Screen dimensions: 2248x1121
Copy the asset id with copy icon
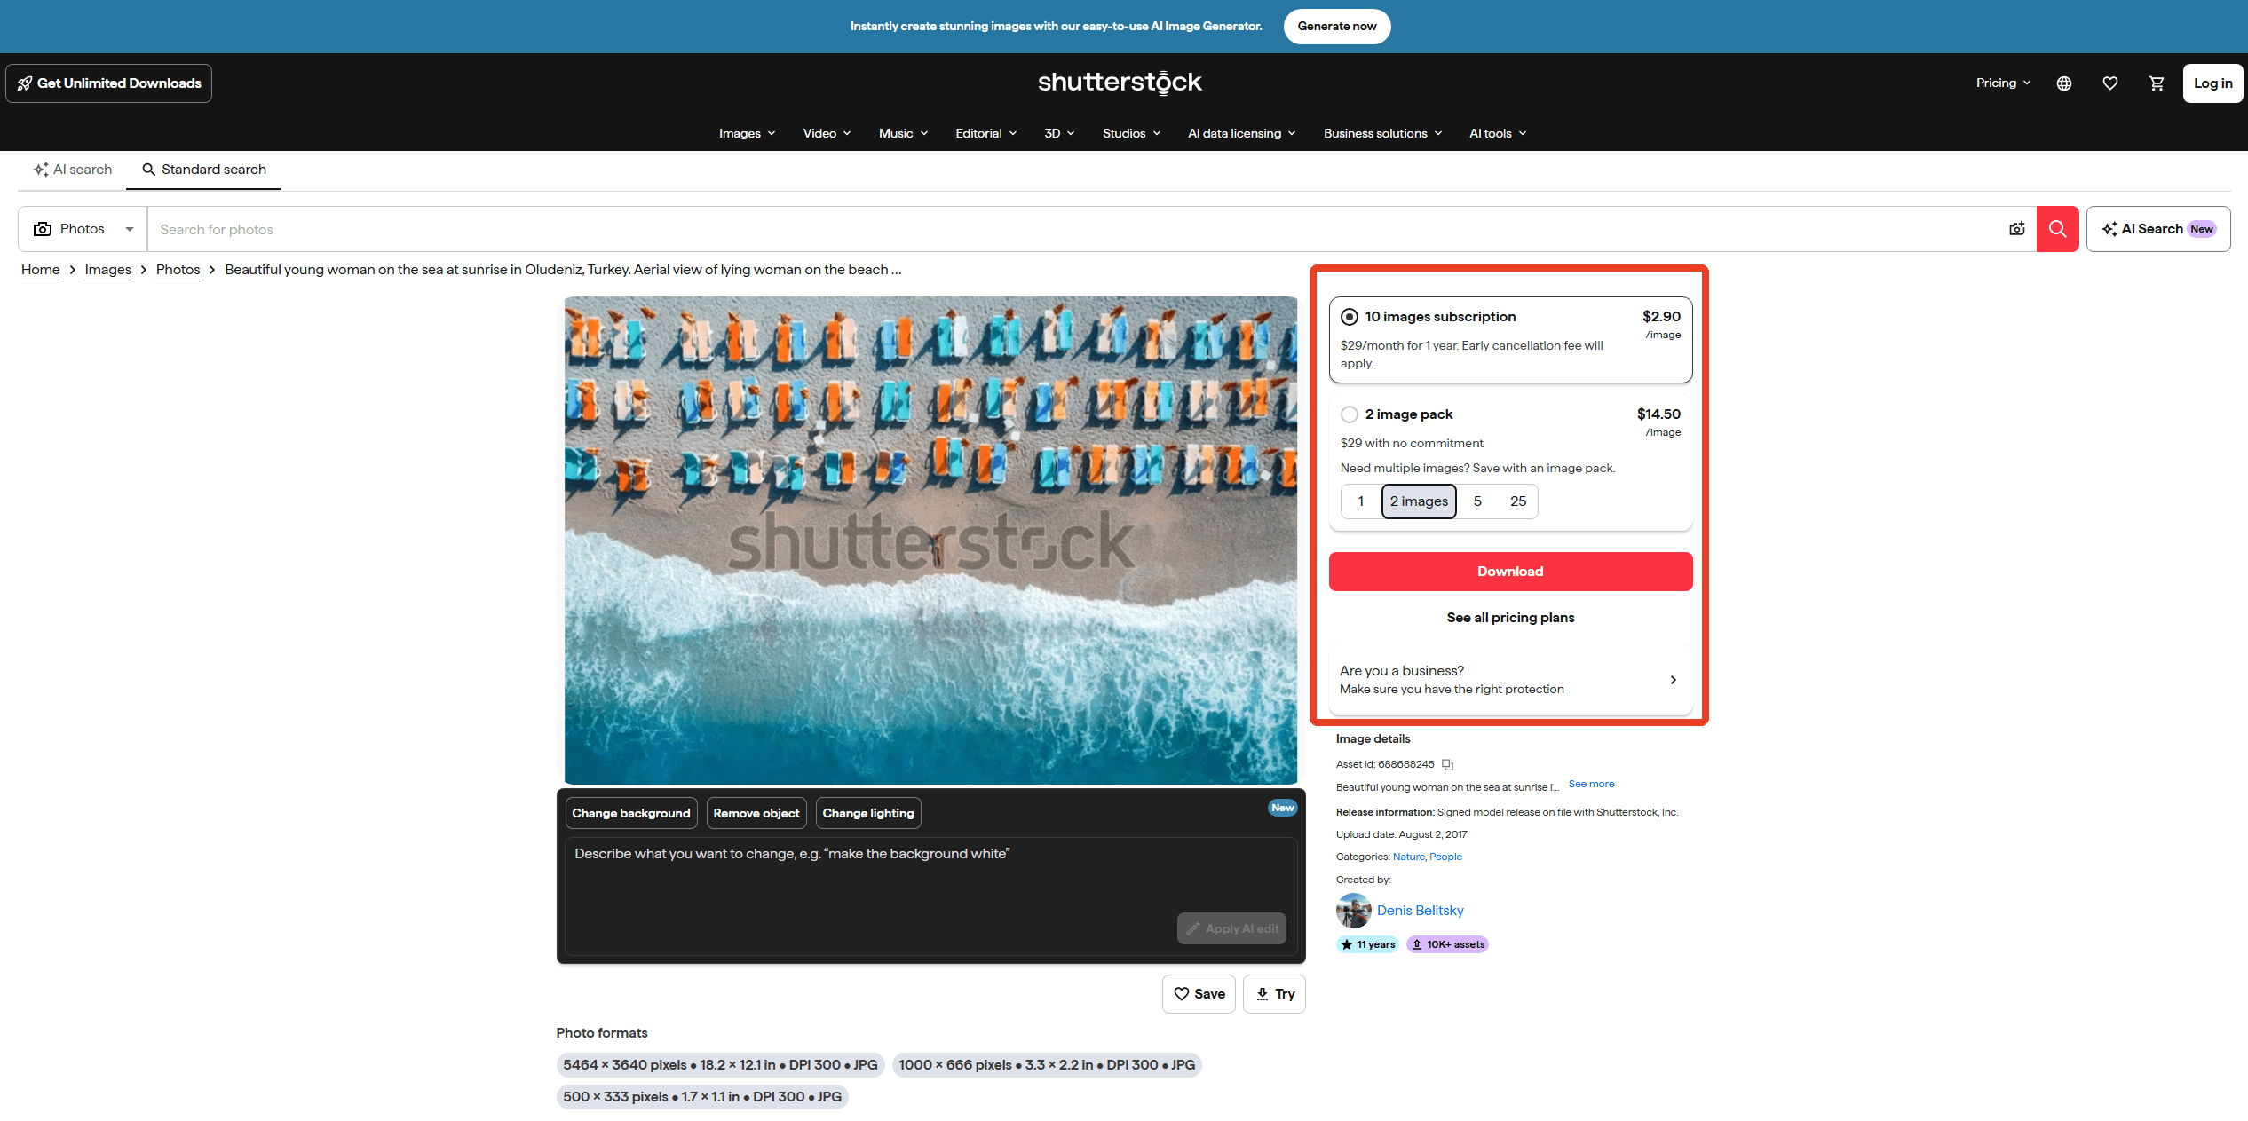point(1447,764)
